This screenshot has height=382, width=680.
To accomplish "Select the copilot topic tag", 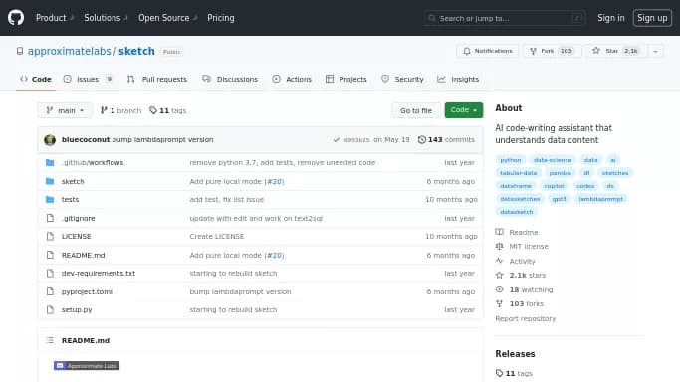I will tap(554, 186).
